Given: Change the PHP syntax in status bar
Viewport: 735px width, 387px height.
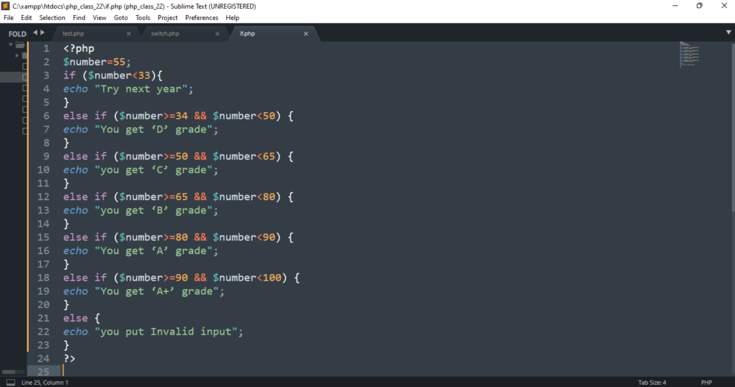Looking at the screenshot, I should 706,382.
